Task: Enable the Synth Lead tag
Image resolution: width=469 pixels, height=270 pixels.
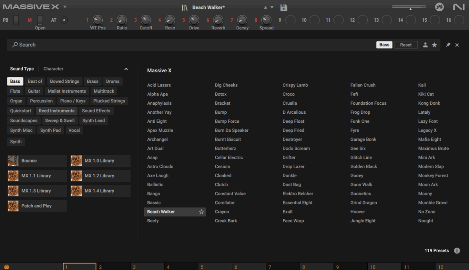Action: pos(93,120)
